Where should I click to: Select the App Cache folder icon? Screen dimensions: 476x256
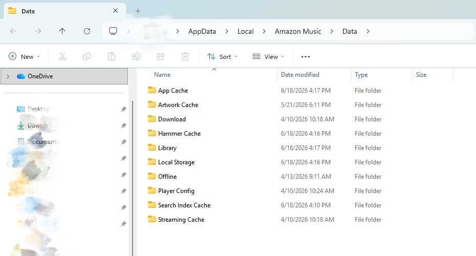click(x=152, y=90)
